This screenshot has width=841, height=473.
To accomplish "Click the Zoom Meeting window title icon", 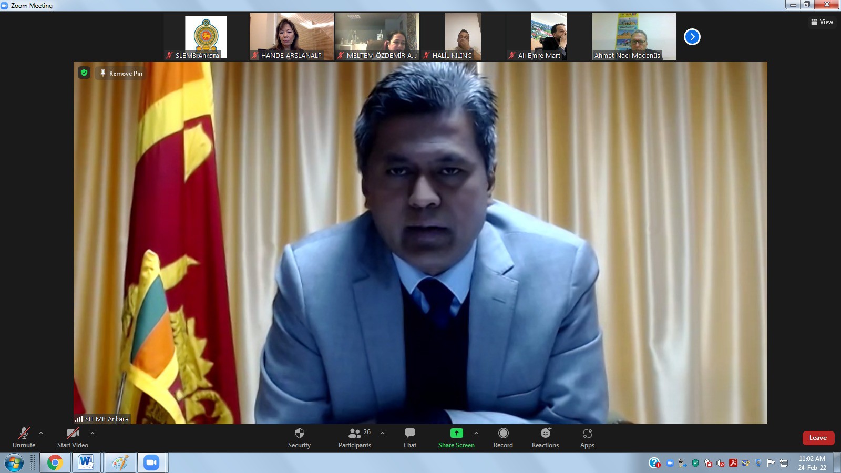I will coord(5,5).
